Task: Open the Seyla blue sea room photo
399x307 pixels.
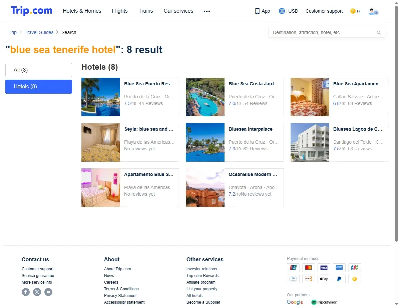Action: tap(101, 142)
